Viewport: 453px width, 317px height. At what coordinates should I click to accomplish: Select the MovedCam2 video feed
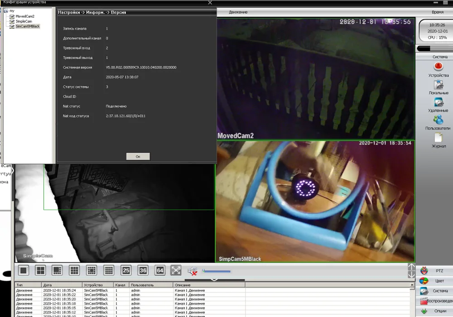click(316, 79)
